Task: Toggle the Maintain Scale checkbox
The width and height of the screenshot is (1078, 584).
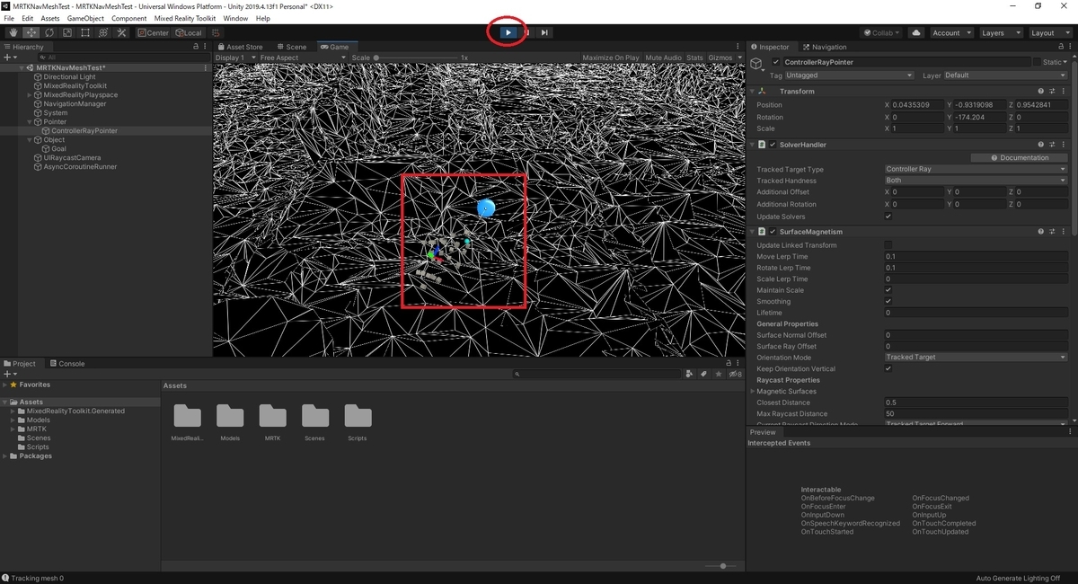Action: coord(888,290)
